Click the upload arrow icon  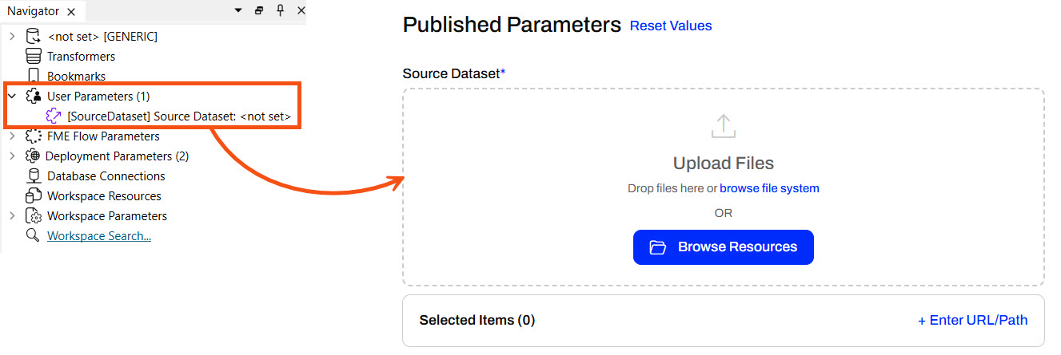pos(723,126)
